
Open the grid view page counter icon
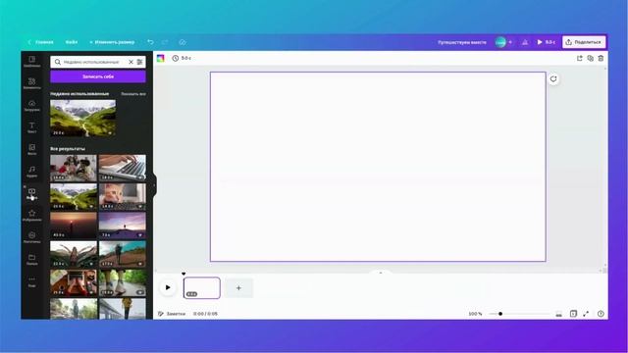click(573, 314)
